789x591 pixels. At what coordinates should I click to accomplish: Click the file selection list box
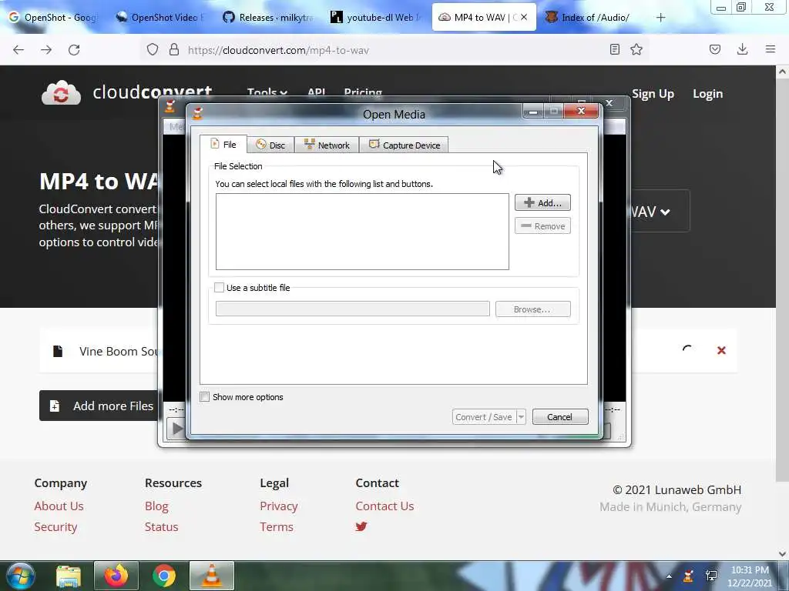tap(362, 231)
